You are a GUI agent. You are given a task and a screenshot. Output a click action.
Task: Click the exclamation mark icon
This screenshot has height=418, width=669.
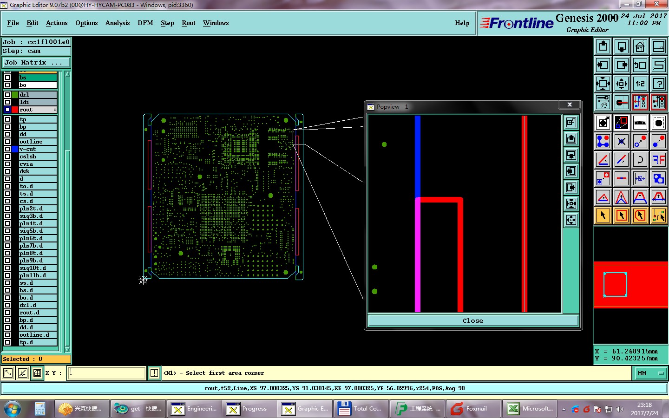point(154,373)
